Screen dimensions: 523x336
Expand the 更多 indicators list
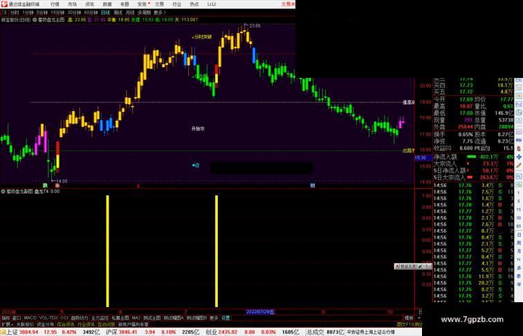click(214, 318)
